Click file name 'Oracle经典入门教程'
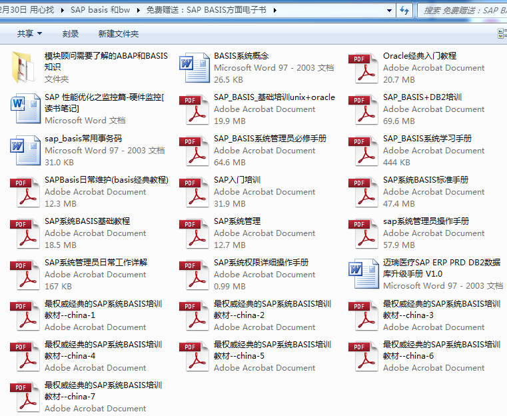The width and height of the screenshot is (507, 416). [x=419, y=56]
